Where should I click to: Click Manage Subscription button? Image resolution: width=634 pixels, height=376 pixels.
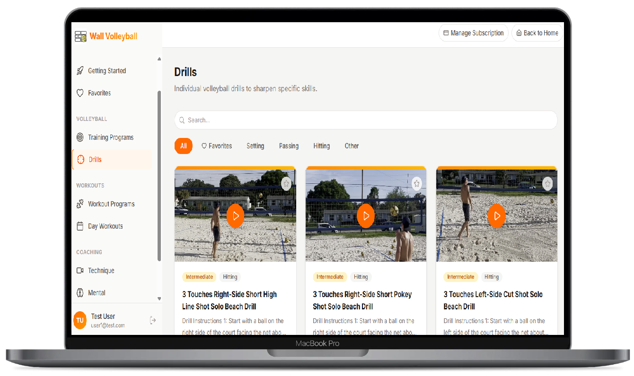point(473,33)
